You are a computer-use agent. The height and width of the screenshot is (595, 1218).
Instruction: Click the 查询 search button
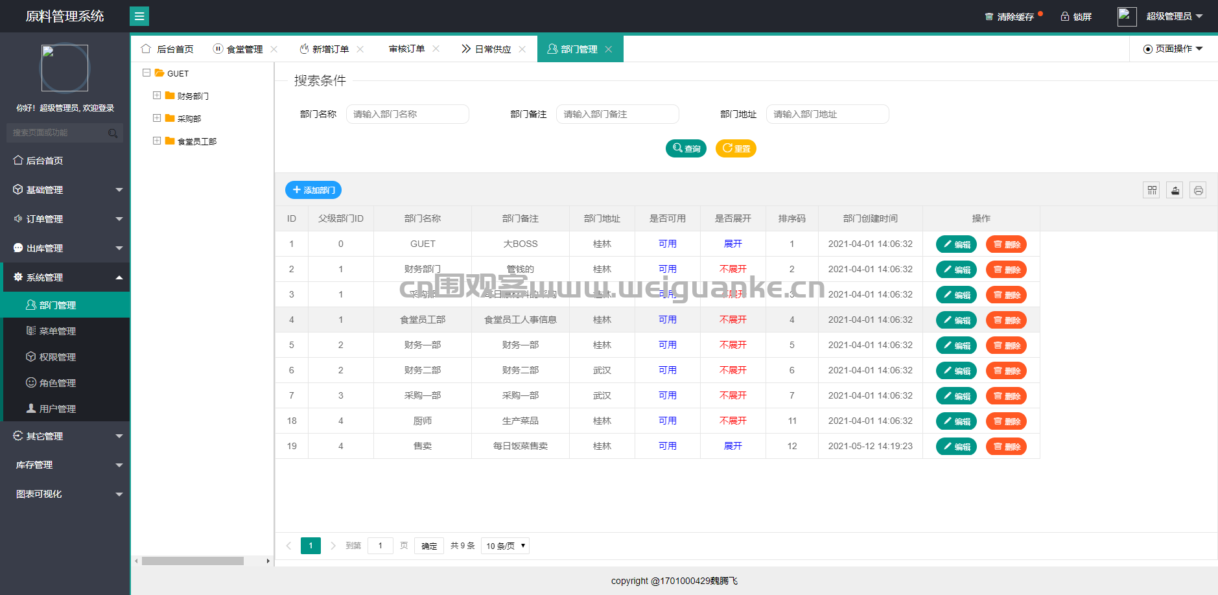[686, 148]
